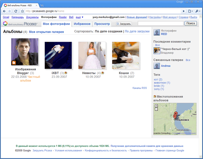Image resolution: width=203 pixels, height=159 pixels.
Task: Open the Изображения Blogger album thumbnail
Action: tap(25, 52)
